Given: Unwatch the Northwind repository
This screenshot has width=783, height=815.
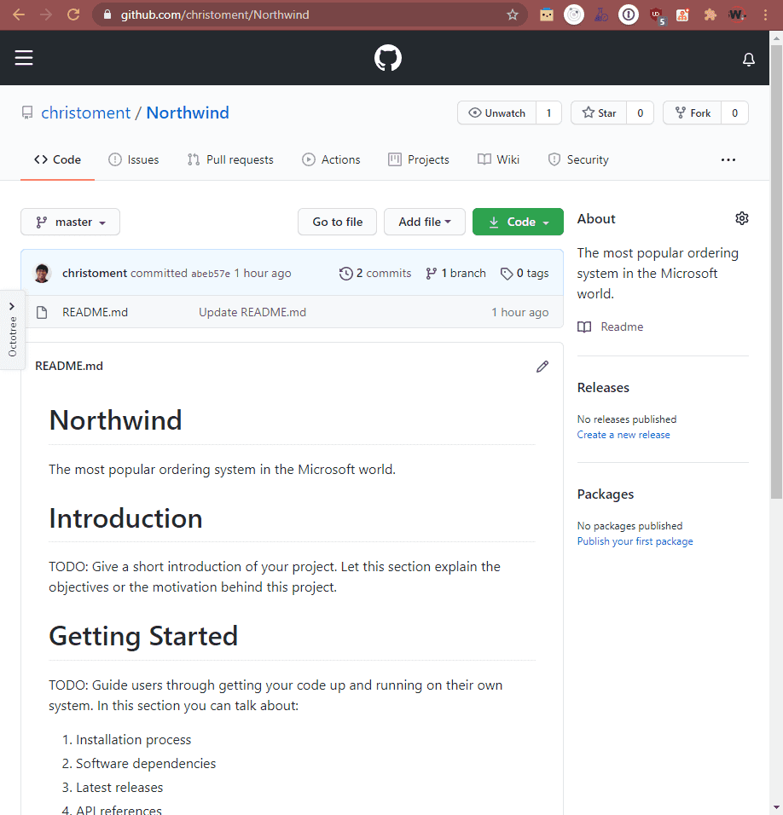Looking at the screenshot, I should (x=497, y=113).
